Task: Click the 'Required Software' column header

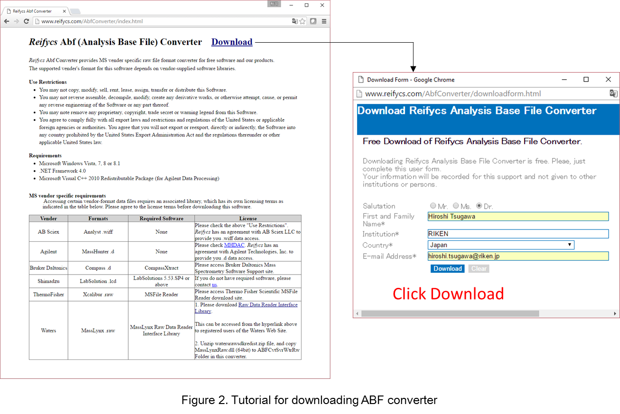Action: tap(161, 219)
